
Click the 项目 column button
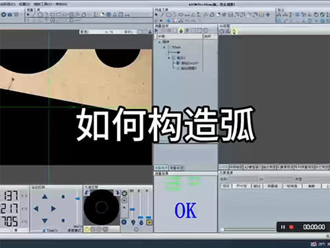pyautogui.click(x=226, y=186)
